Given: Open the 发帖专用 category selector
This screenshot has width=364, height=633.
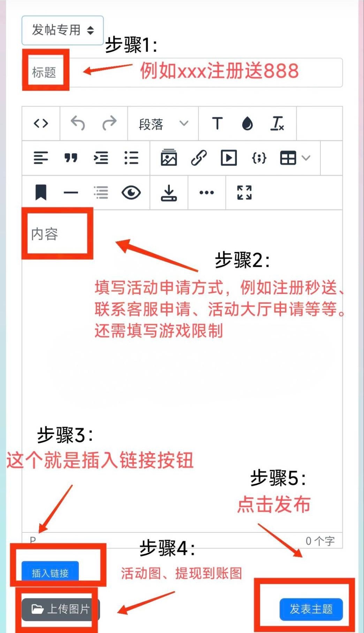Looking at the screenshot, I should tap(63, 30).
